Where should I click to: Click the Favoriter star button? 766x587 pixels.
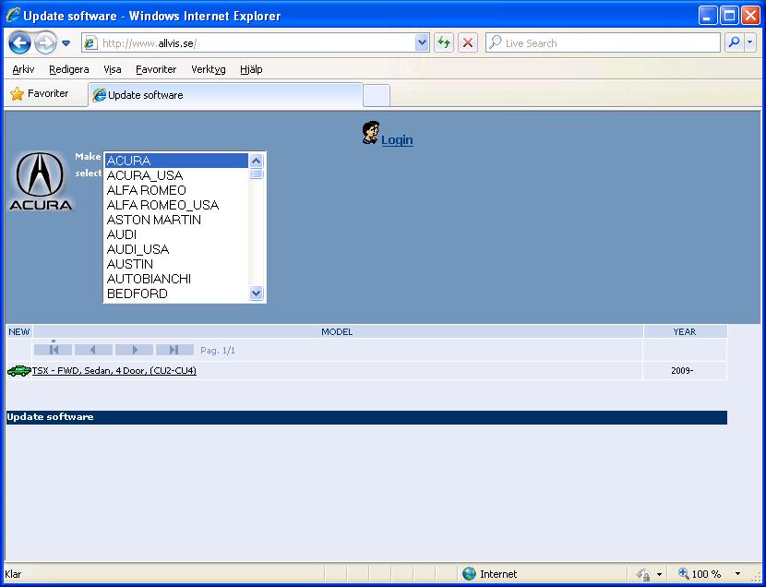[40, 94]
